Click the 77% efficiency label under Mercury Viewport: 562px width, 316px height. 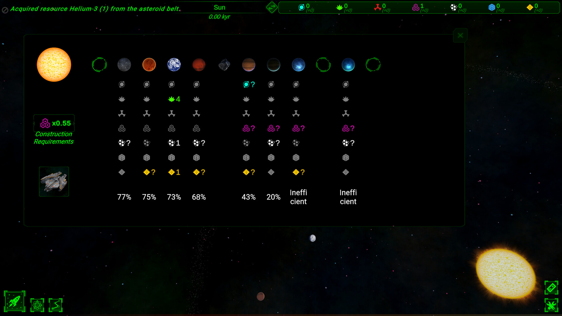(124, 197)
